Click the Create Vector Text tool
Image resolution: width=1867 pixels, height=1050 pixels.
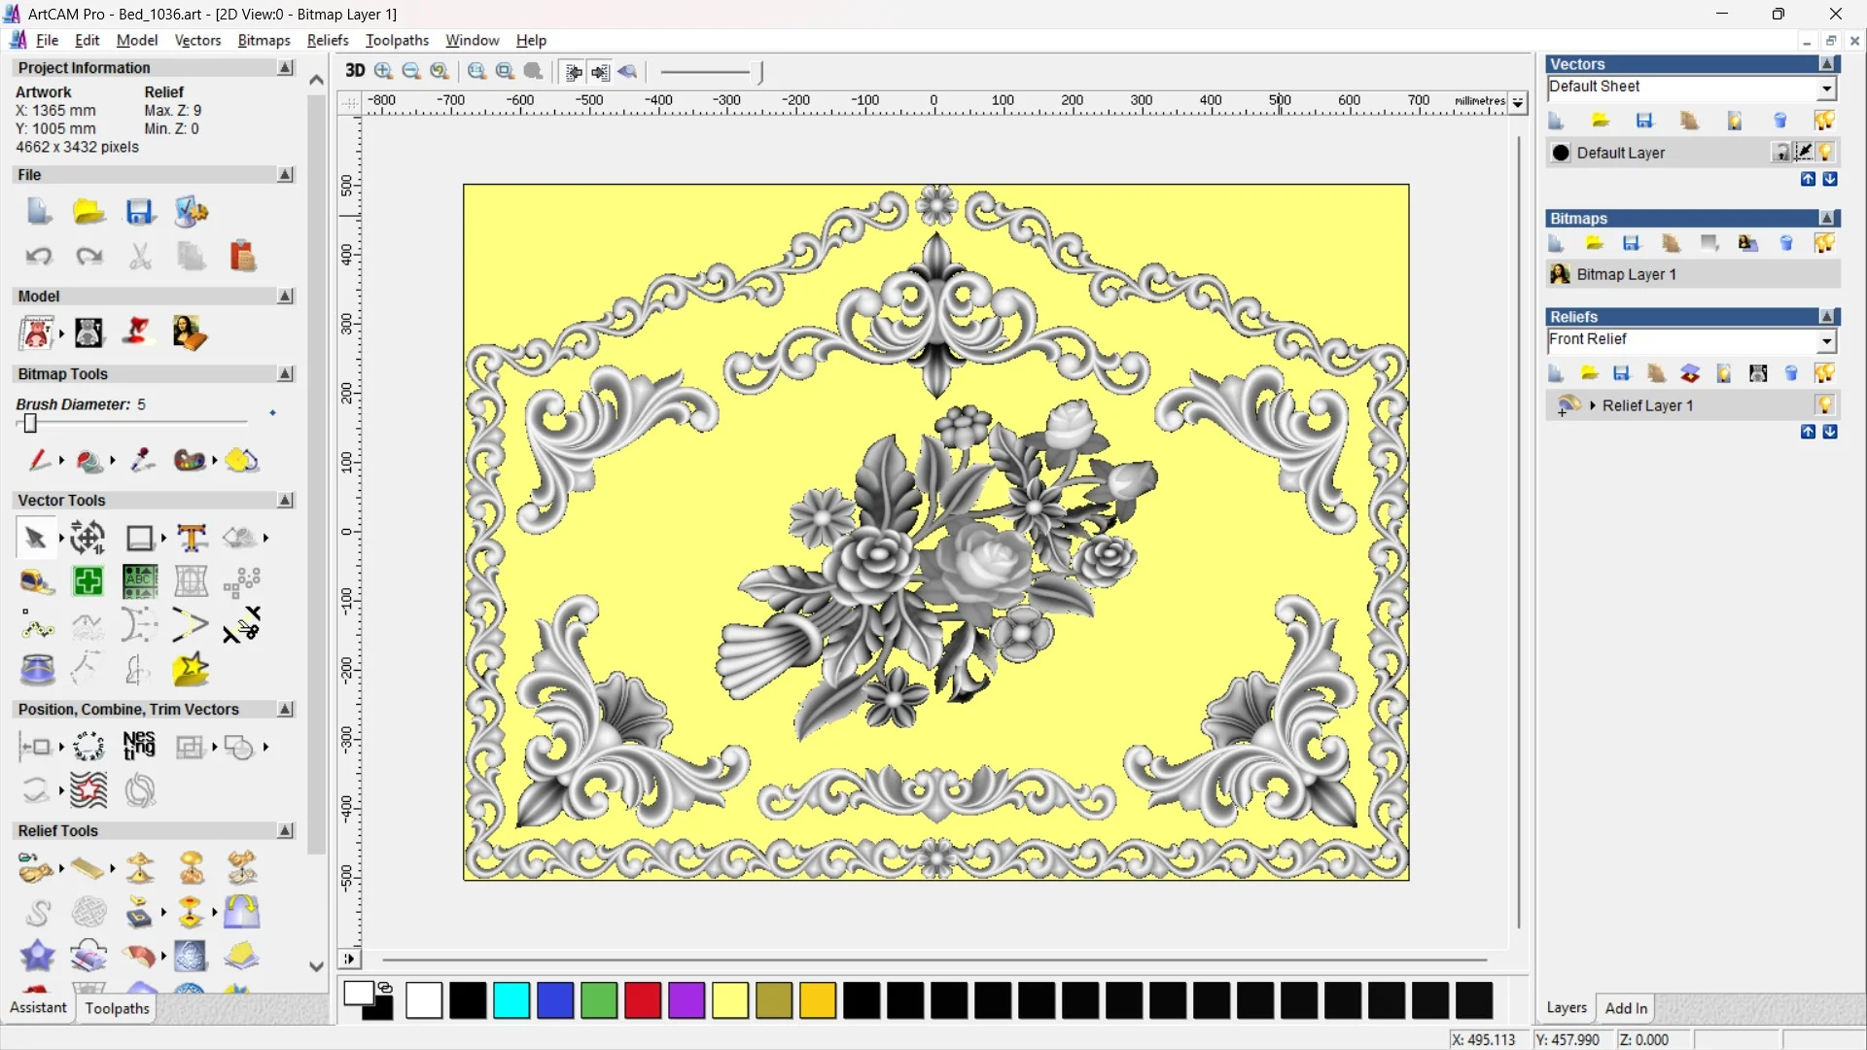[192, 538]
